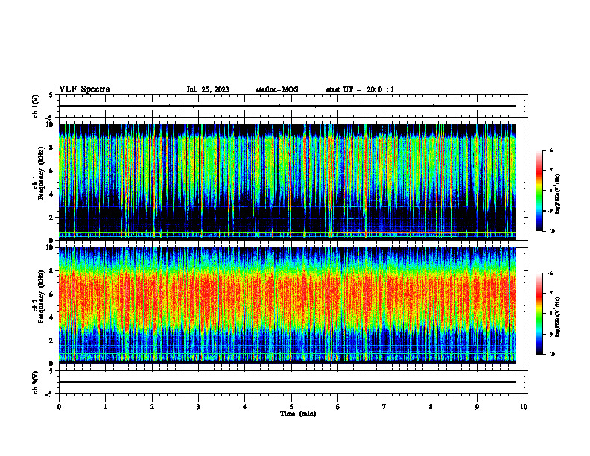Click time axis tick label "4"

point(245,407)
